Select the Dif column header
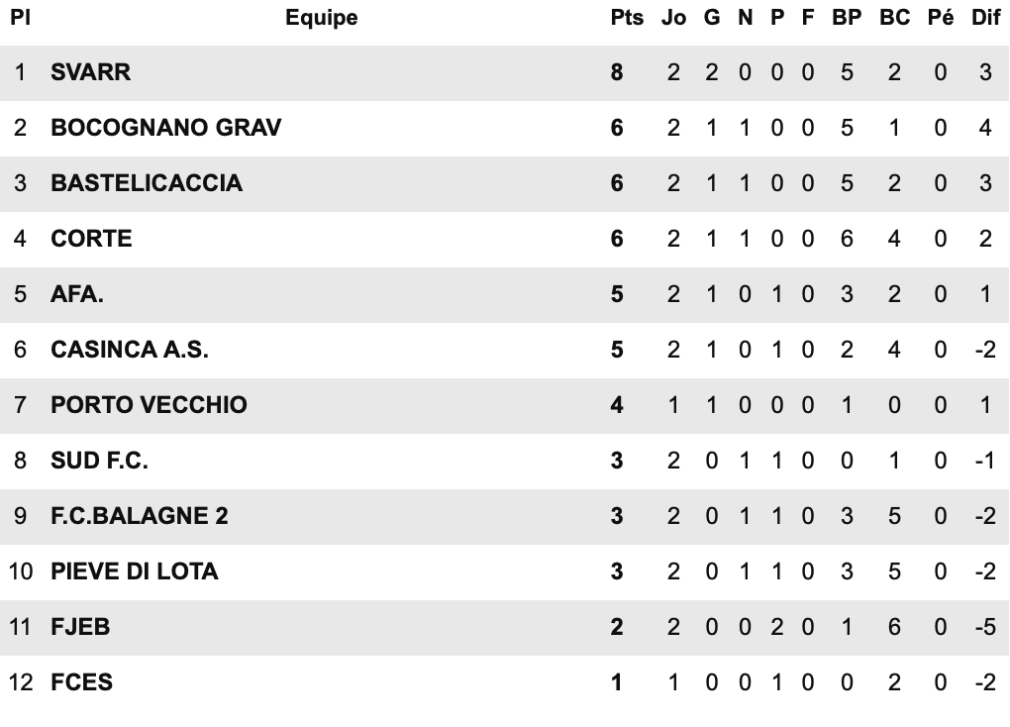Screen dimensions: 1010x727 (985, 18)
